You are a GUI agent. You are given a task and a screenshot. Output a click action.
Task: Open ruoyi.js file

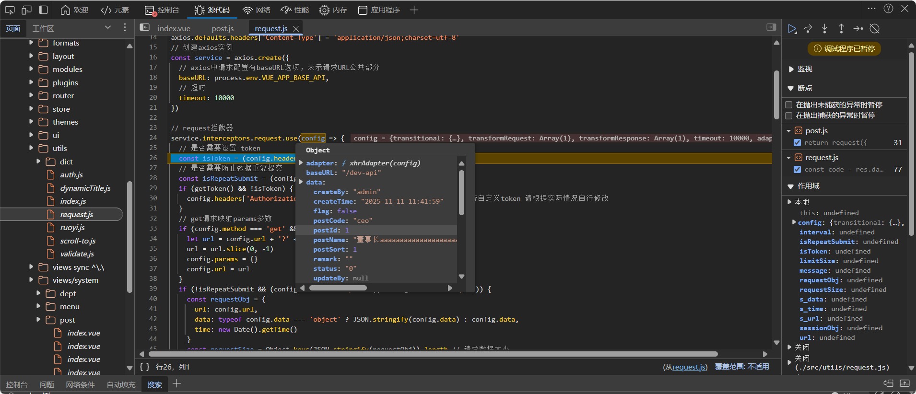tap(72, 228)
